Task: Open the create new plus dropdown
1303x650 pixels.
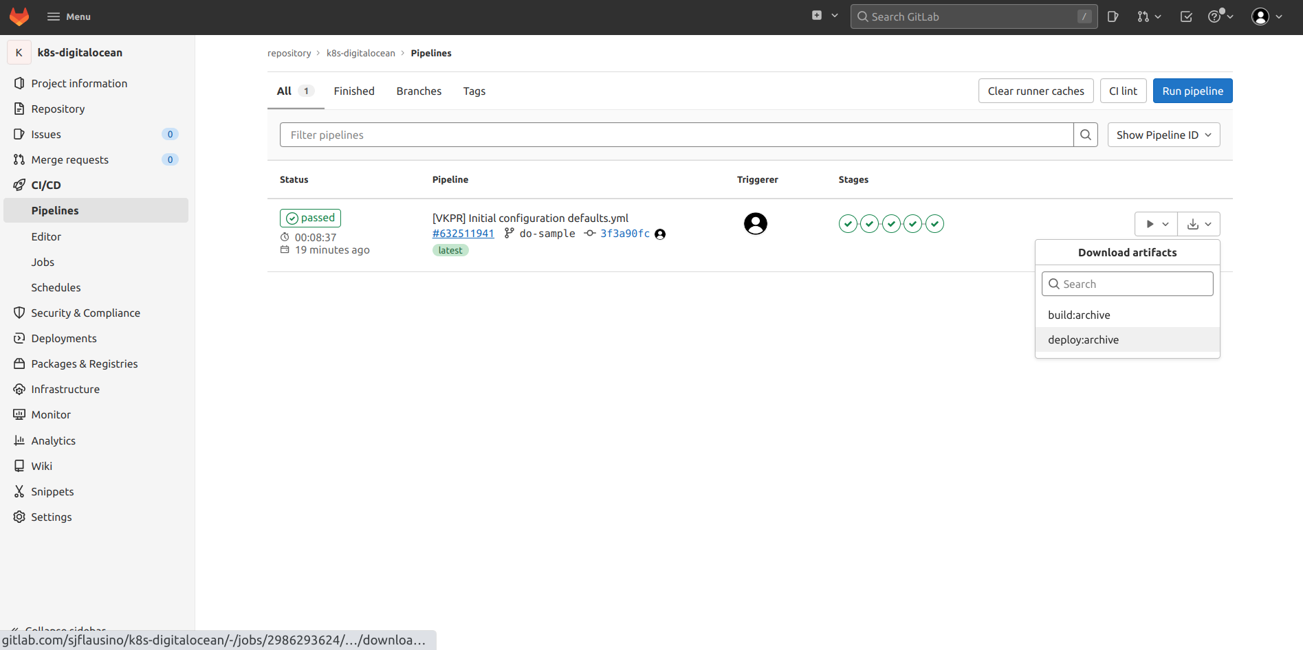Action: 824,16
